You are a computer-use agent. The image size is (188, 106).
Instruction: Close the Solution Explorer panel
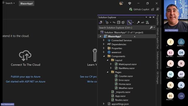(x=153, y=17)
